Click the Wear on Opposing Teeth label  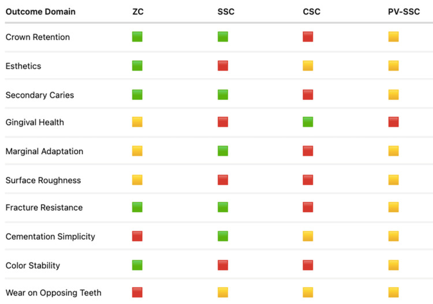[54, 292]
